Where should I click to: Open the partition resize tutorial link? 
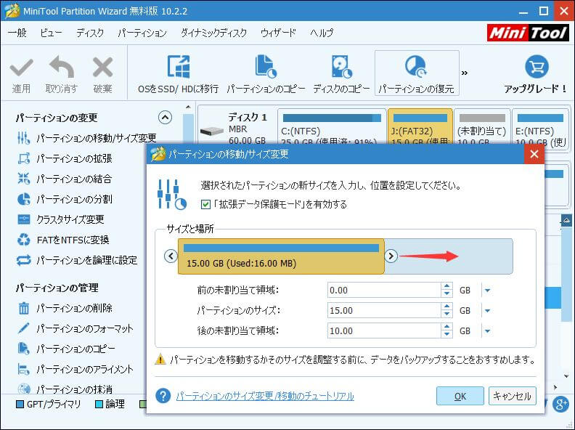[x=265, y=396]
